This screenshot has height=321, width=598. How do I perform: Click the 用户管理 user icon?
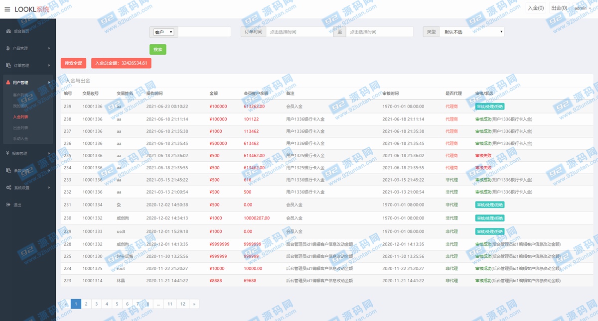(8, 83)
